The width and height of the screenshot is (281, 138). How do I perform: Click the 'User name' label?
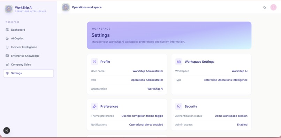click(x=98, y=71)
